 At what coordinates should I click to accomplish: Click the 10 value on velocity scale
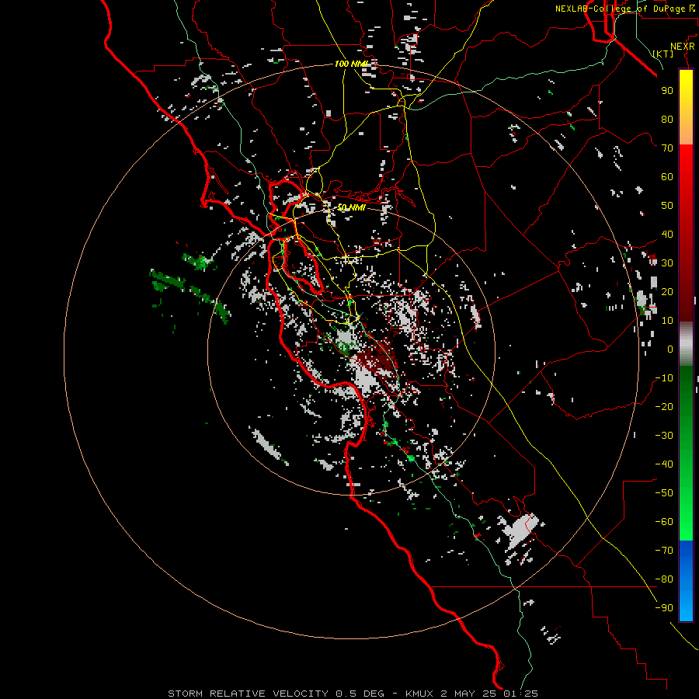point(667,321)
